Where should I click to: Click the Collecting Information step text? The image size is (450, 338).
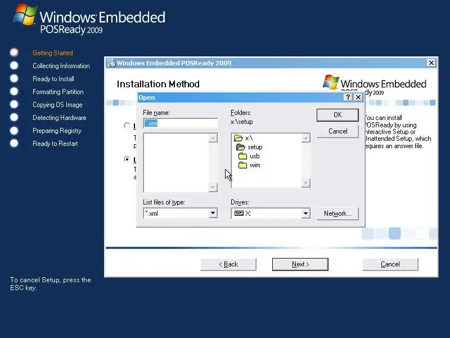[x=61, y=66]
